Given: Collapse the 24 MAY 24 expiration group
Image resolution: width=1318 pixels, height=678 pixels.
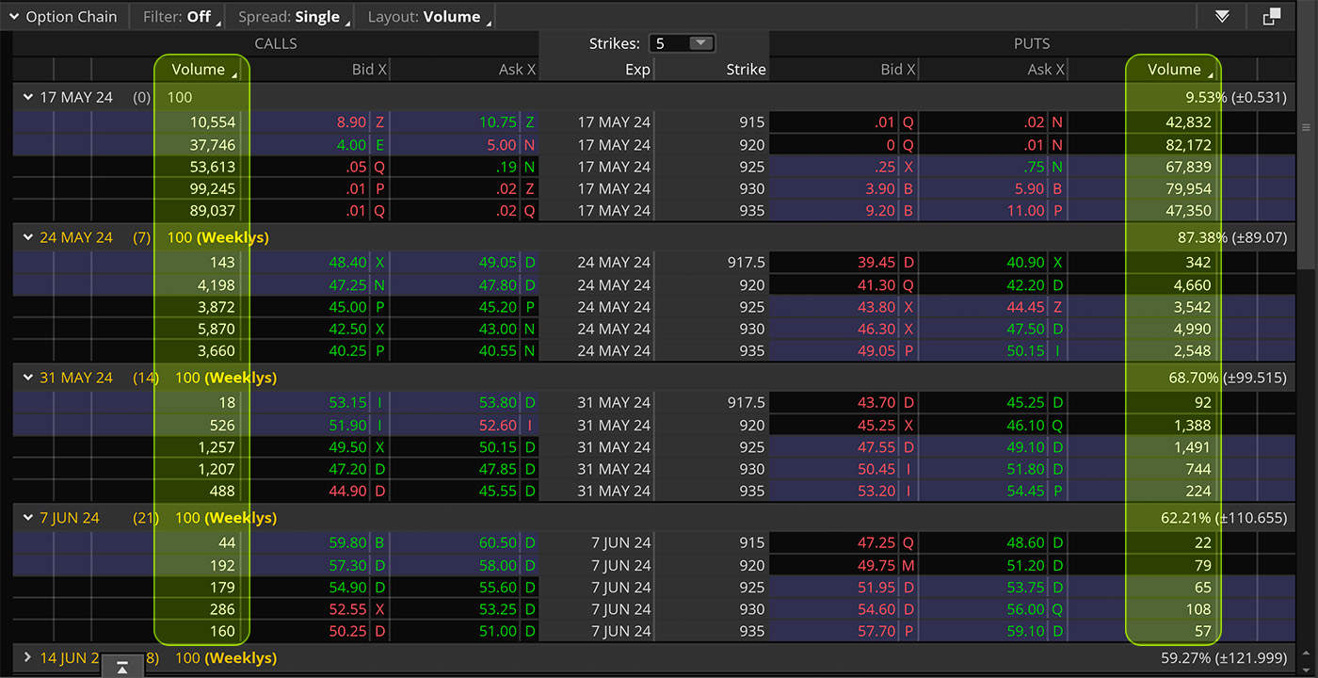Looking at the screenshot, I should point(27,237).
